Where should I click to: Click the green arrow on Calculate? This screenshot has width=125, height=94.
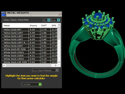click(x=40, y=84)
